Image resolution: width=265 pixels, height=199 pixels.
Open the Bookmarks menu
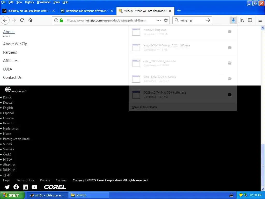43,2
